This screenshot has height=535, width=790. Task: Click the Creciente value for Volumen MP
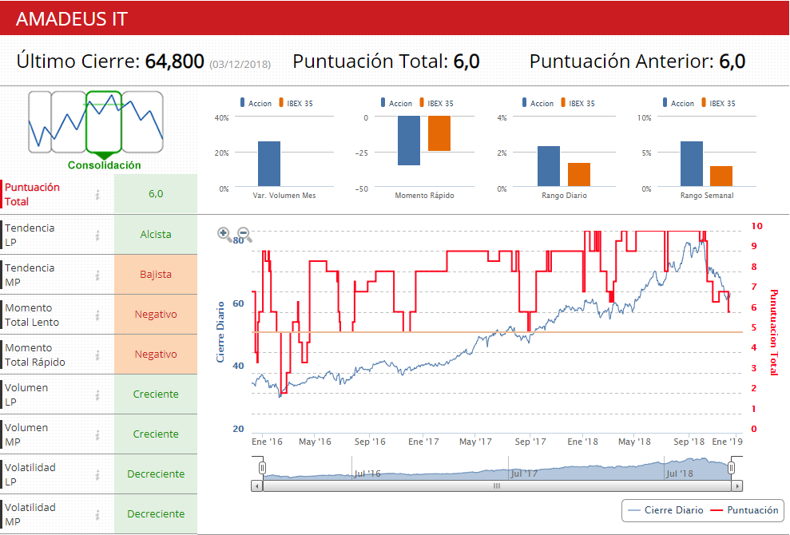156,434
